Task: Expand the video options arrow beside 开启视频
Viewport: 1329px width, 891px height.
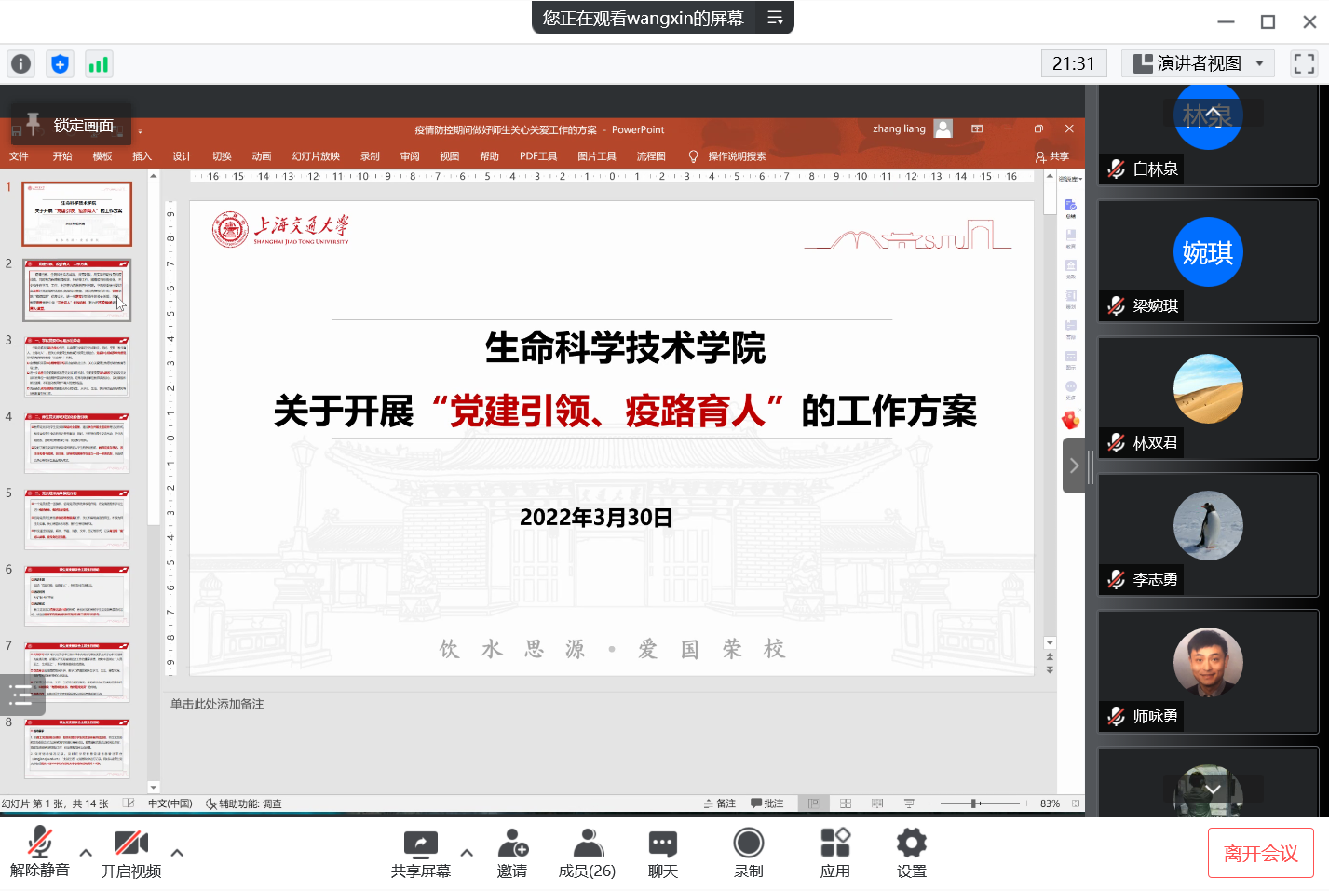Action: coord(177,852)
